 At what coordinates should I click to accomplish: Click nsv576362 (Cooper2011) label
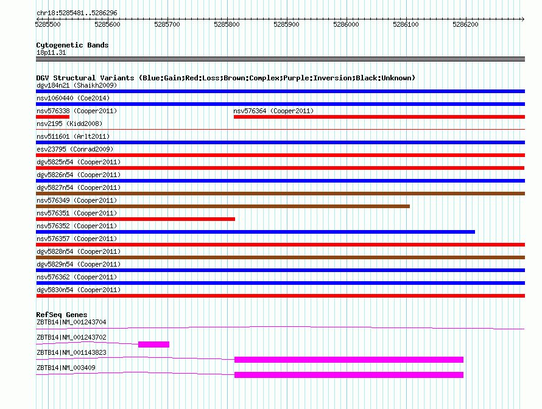pyautogui.click(x=77, y=277)
